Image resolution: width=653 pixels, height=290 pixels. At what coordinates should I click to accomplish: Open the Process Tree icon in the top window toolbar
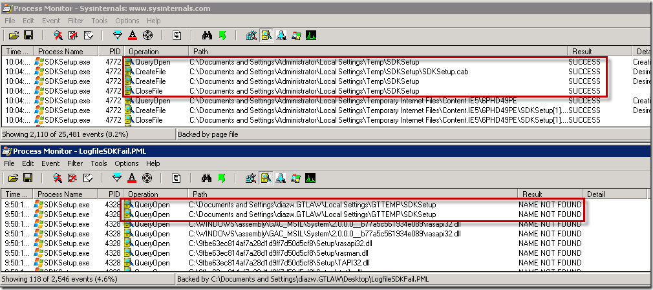177,35
